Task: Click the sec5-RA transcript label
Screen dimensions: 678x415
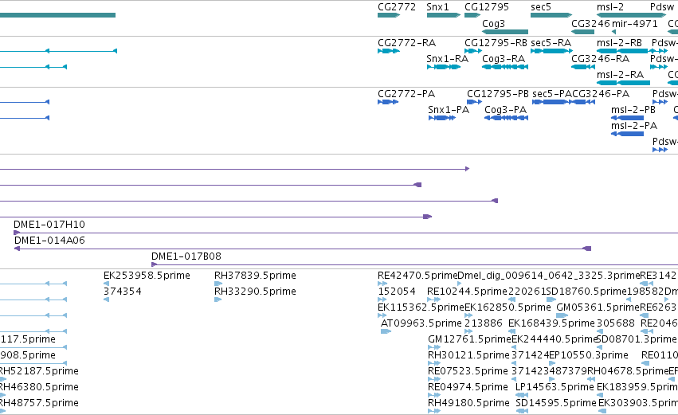Action: point(551,43)
